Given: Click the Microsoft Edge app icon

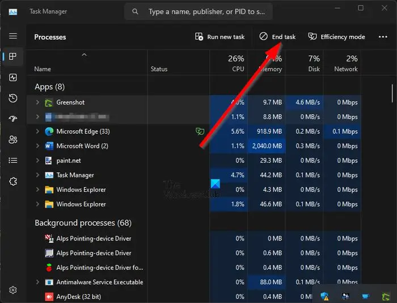Looking at the screenshot, I should pyautogui.click(x=49, y=131).
